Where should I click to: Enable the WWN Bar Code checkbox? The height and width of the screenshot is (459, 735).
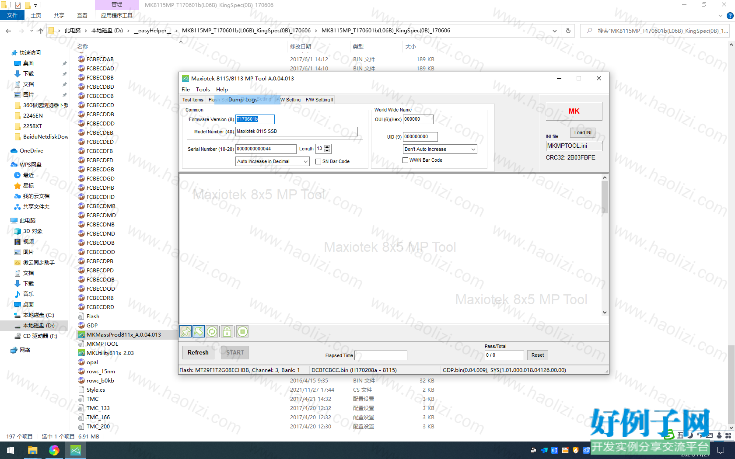coord(406,160)
